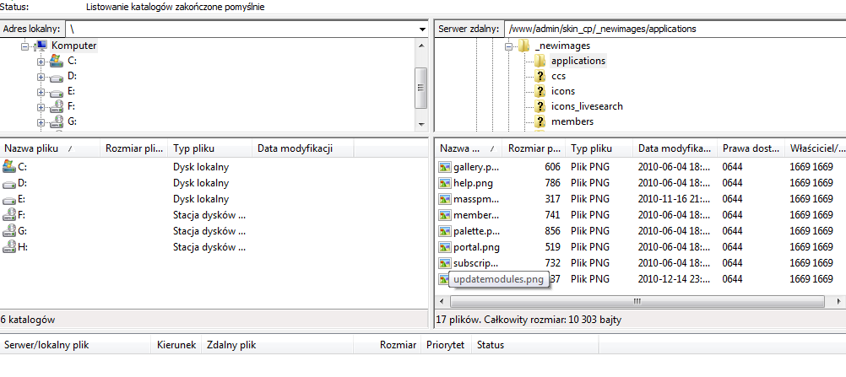This screenshot has width=846, height=377.
Task: Click the _newimages folder icon
Action: point(523,46)
